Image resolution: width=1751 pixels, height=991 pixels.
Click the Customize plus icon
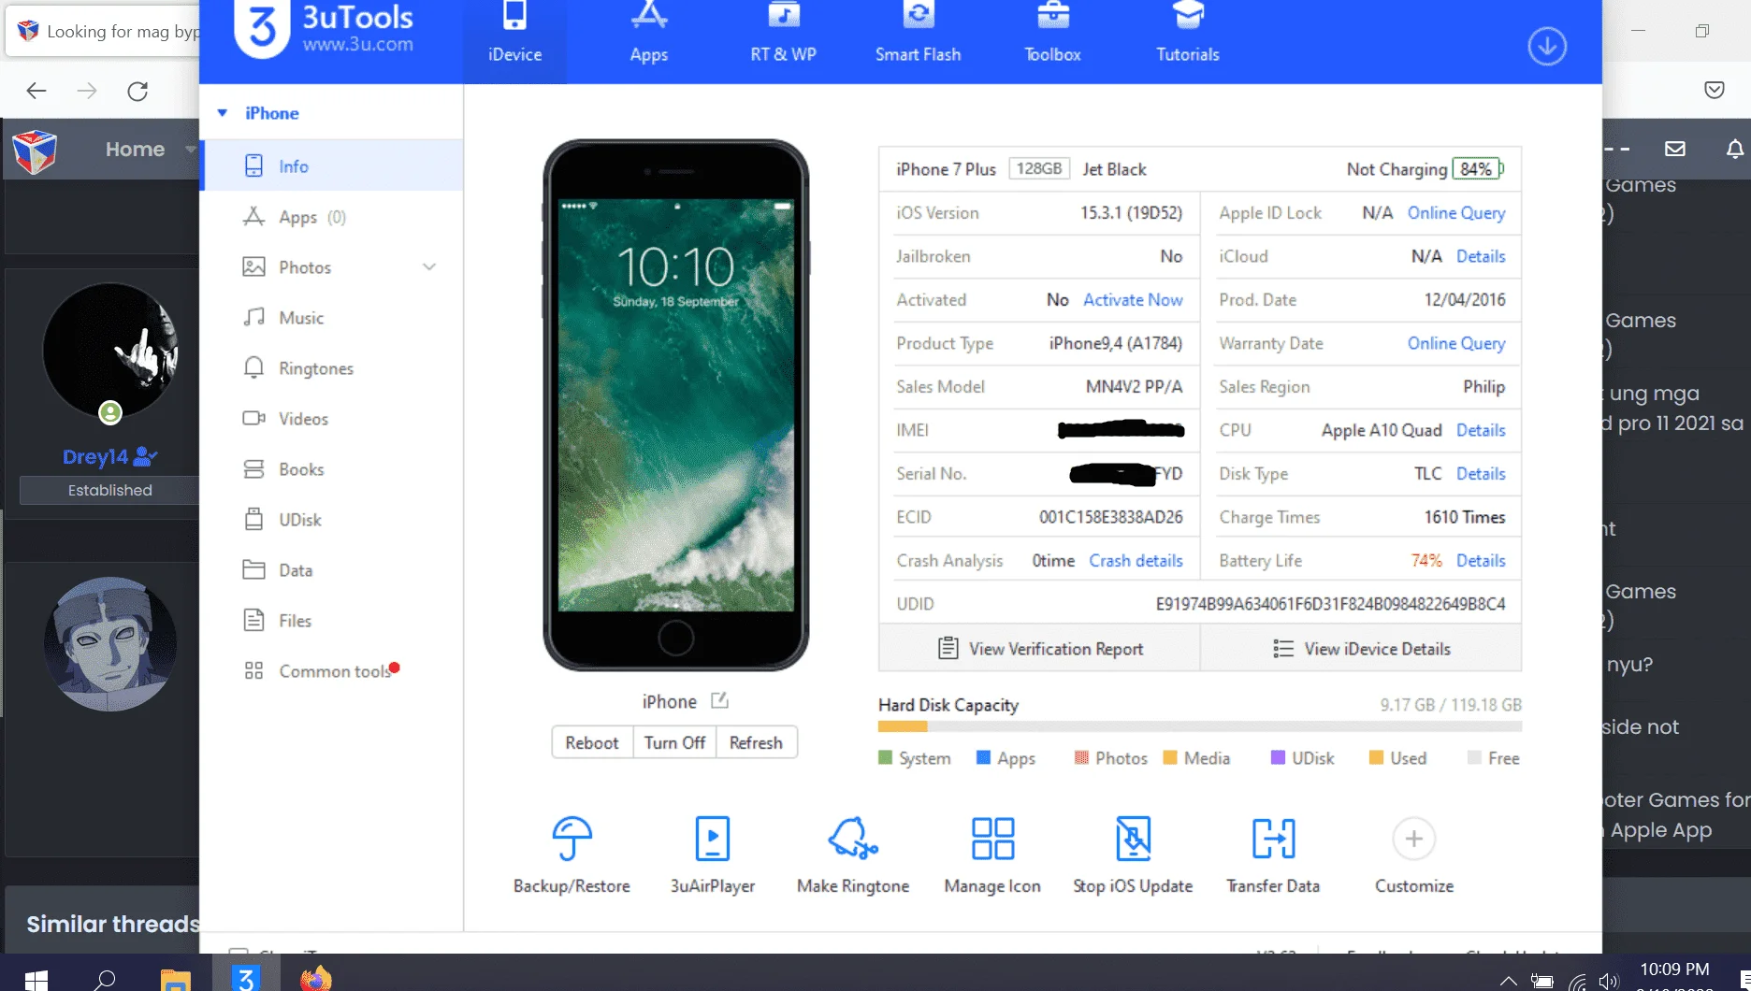(1413, 839)
